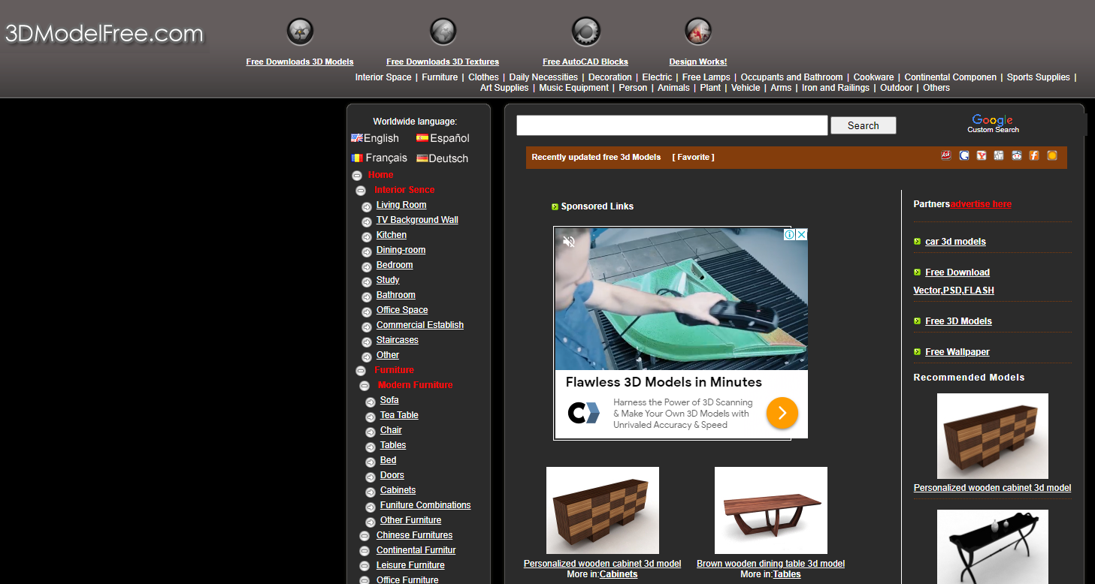Click the 3DModelFree.com site logo
Viewport: 1095px width, 584px height.
104,34
